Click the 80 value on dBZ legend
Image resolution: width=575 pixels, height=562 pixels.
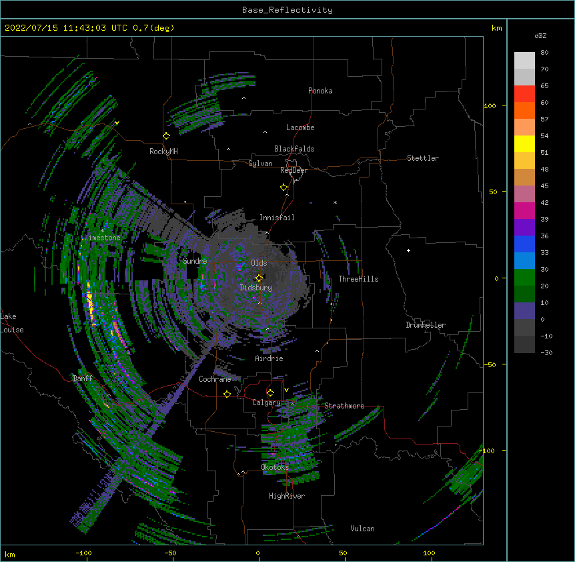click(x=544, y=53)
